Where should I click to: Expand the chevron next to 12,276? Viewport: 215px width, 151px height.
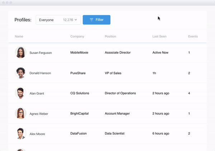76,20
